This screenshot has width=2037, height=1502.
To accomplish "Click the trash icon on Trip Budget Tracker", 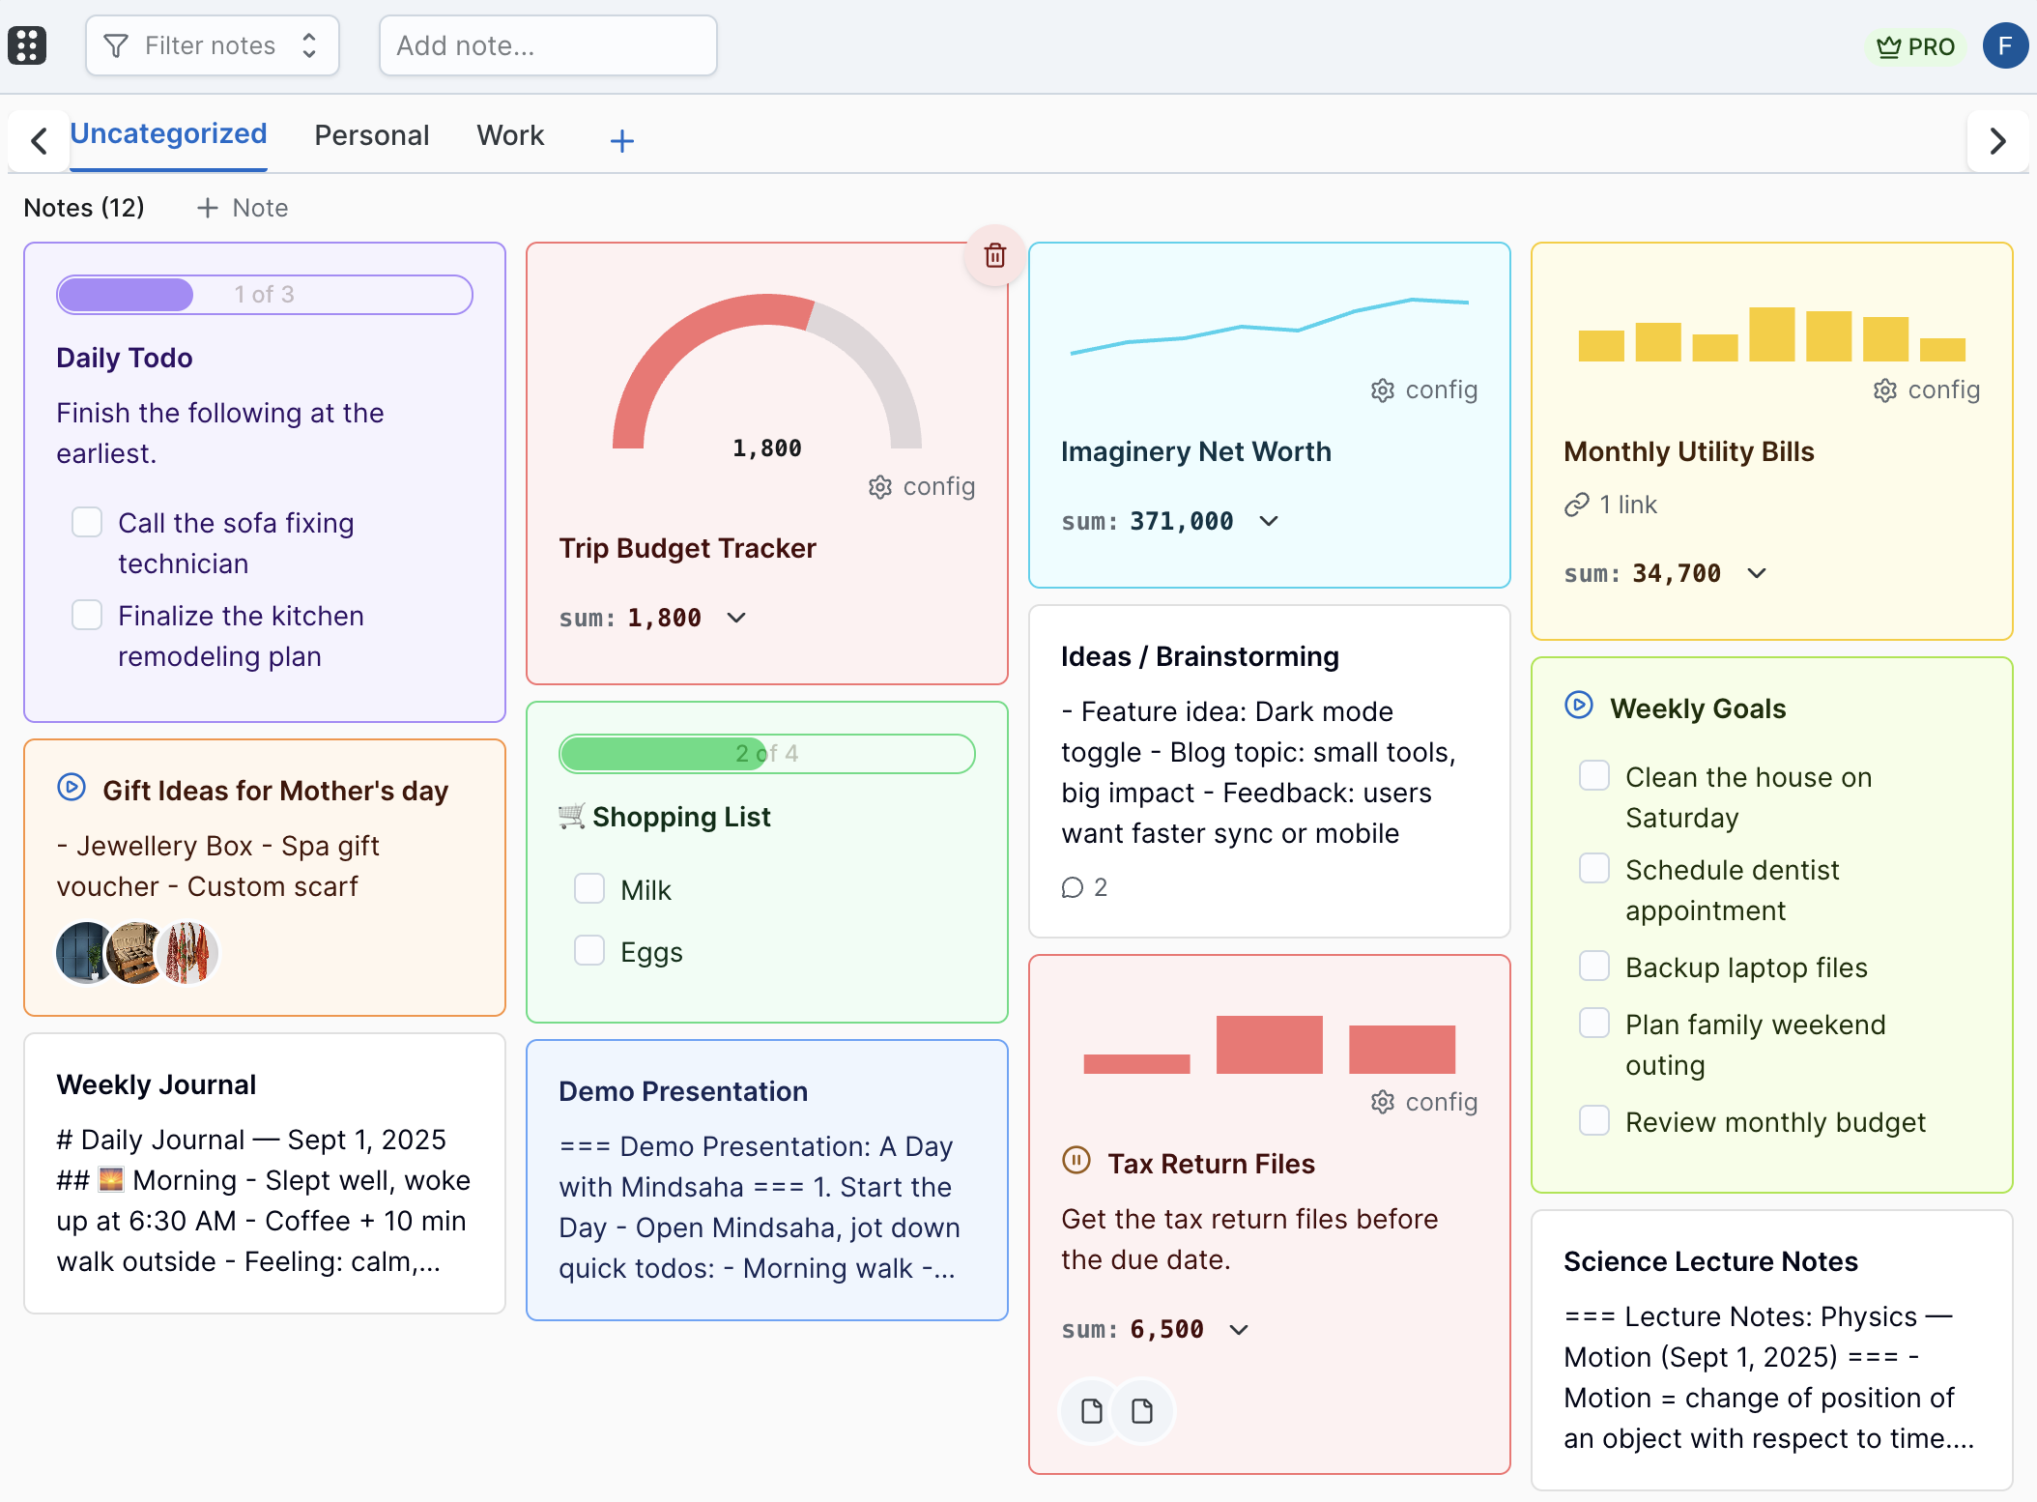I will click(994, 255).
